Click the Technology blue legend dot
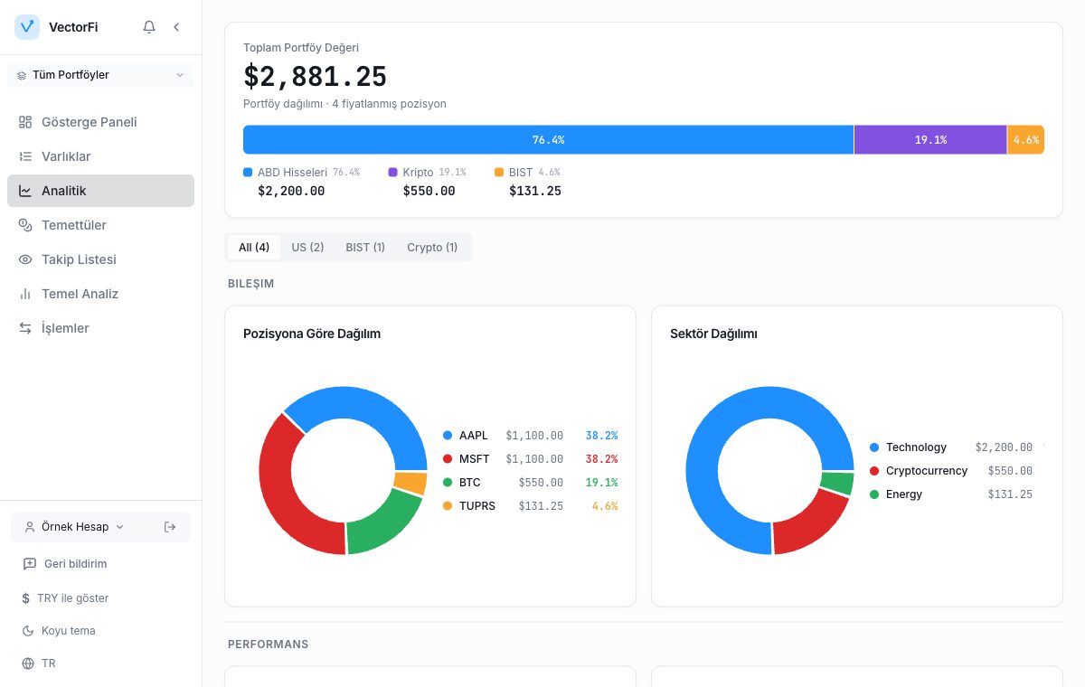The image size is (1085, 687). point(874,447)
